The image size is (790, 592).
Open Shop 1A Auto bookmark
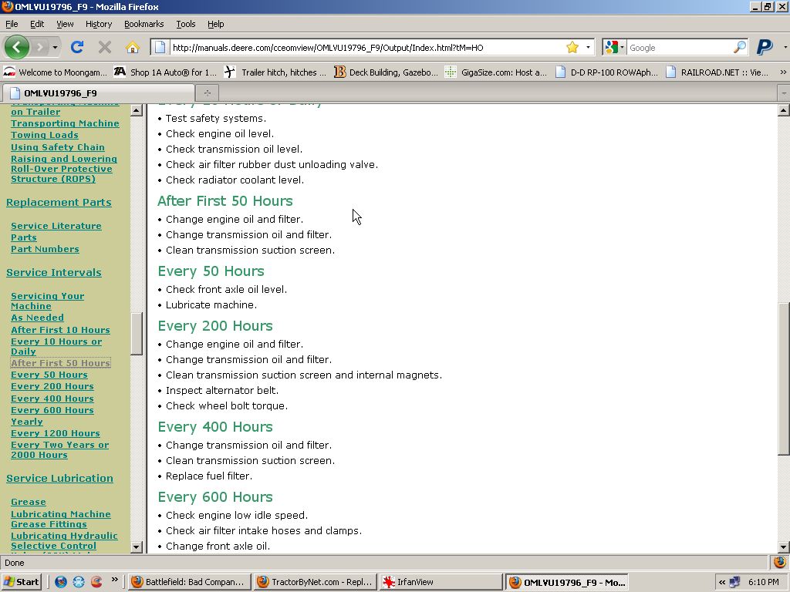click(x=165, y=72)
